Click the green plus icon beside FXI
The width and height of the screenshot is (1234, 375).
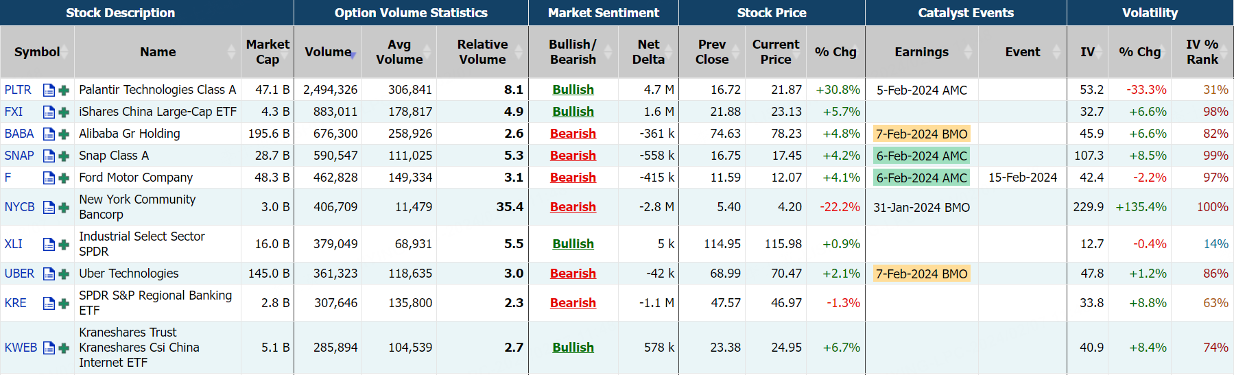point(64,112)
